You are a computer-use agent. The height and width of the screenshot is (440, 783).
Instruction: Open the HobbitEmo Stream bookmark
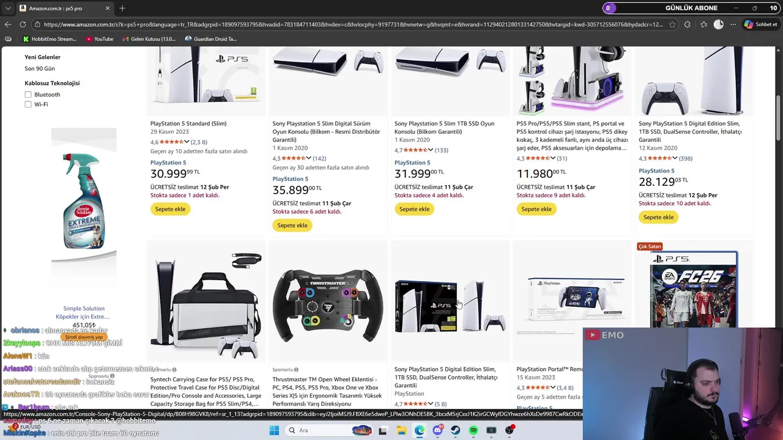pyautogui.click(x=50, y=39)
